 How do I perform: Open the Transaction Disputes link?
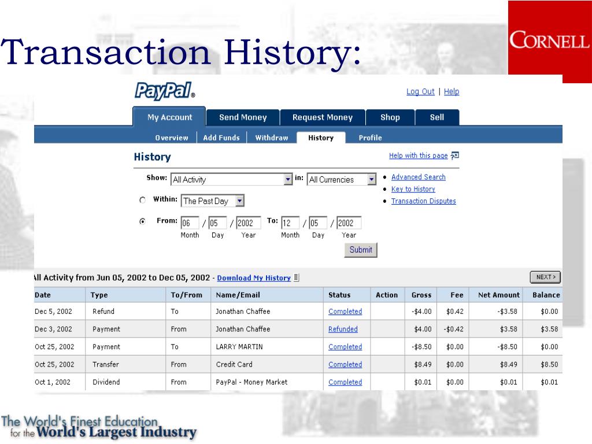424,201
